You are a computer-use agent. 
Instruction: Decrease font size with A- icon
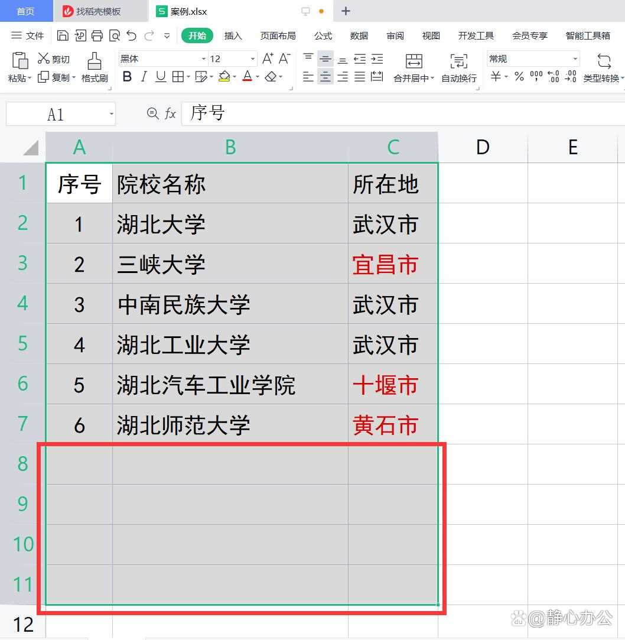(x=284, y=59)
